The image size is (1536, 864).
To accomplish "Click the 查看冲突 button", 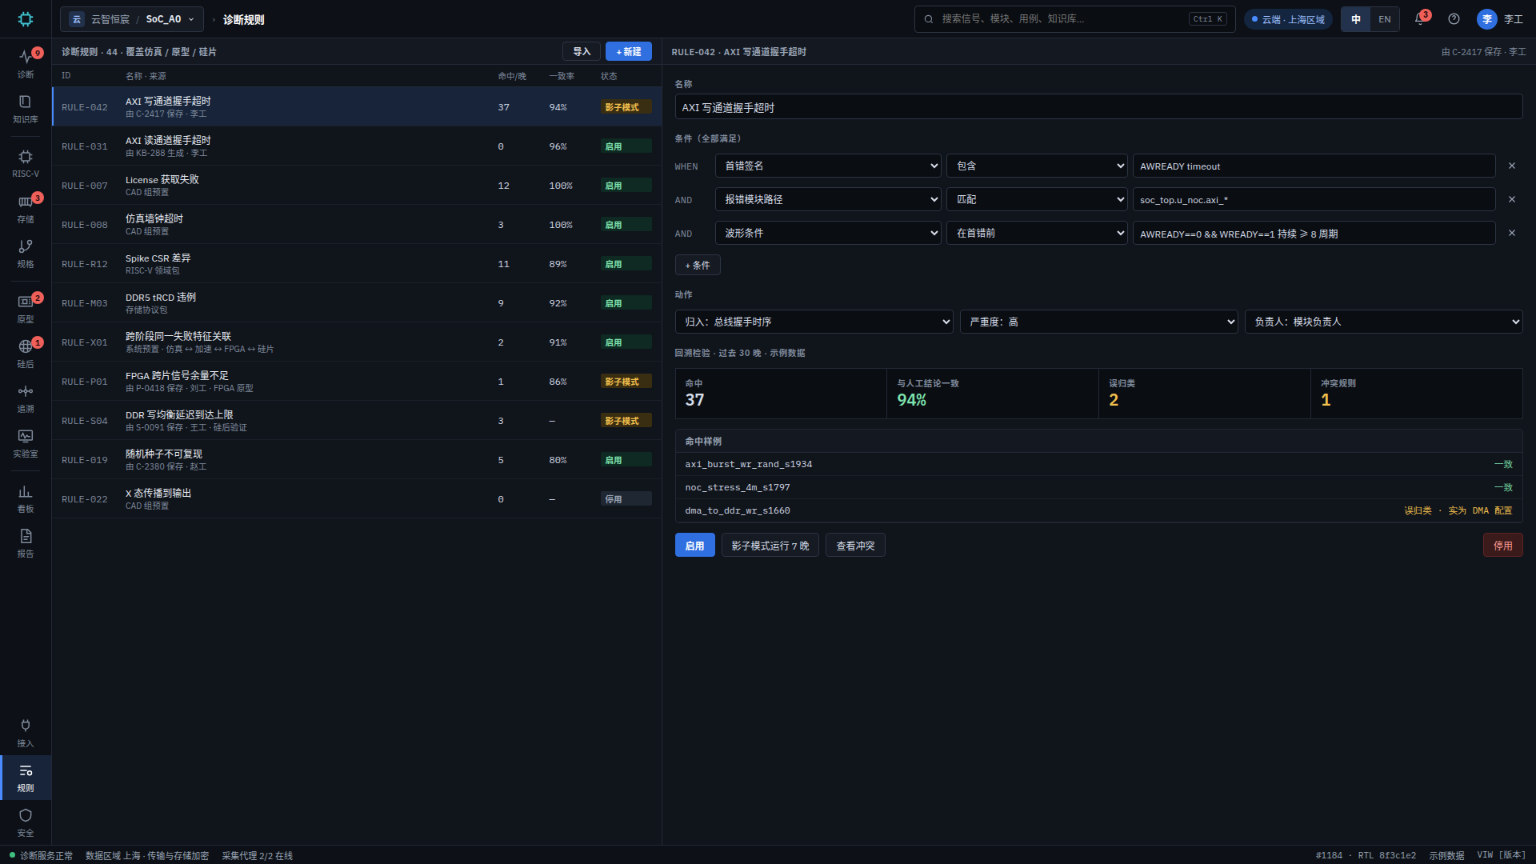I will 855,546.
